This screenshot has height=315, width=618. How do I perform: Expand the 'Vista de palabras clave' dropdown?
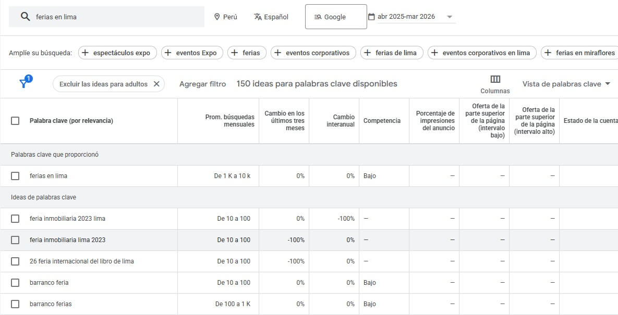click(566, 84)
